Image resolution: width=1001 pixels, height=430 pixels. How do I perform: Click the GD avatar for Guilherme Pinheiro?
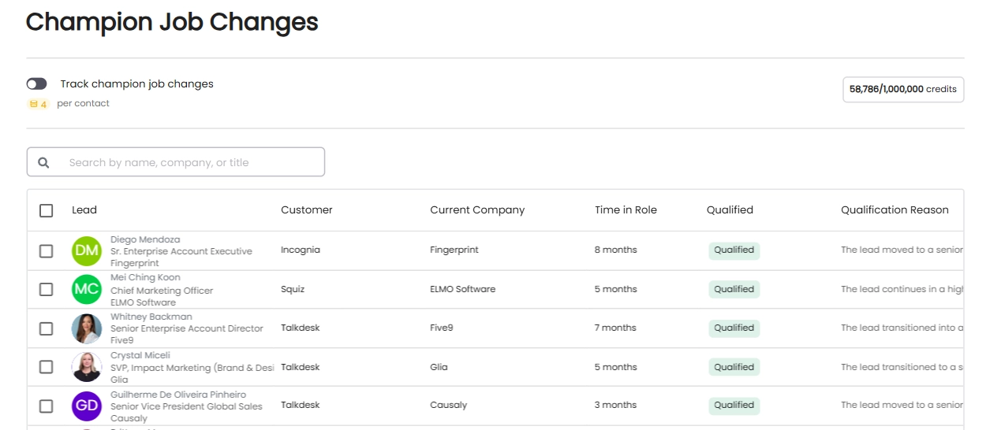pyautogui.click(x=87, y=406)
